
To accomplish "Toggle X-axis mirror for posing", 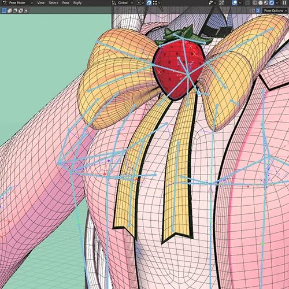I will tap(258, 10).
